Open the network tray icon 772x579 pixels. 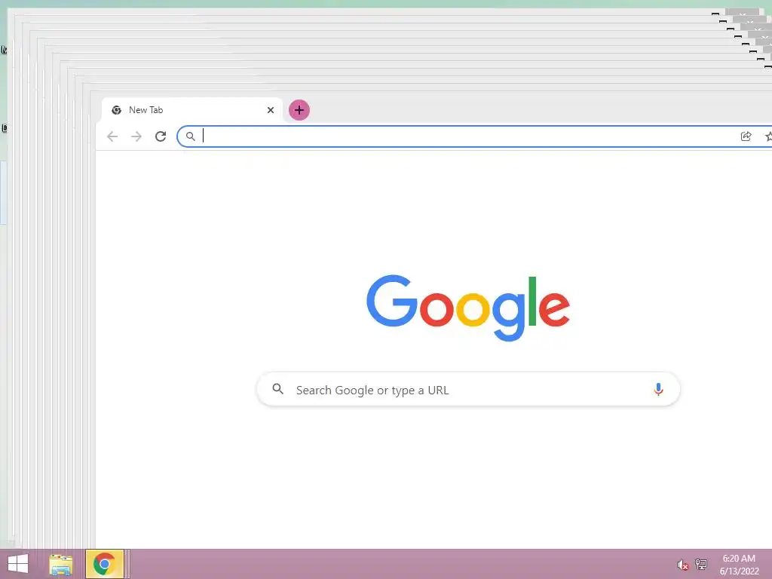(700, 564)
